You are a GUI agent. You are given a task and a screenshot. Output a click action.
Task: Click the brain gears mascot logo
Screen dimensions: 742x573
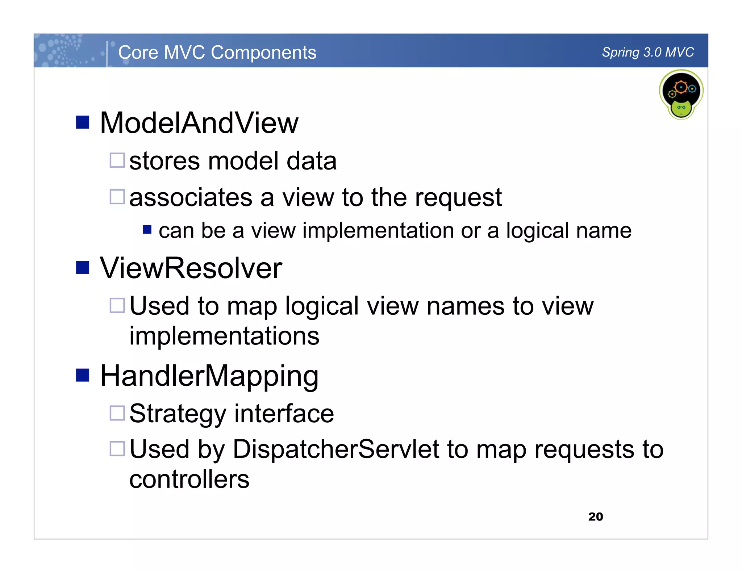coord(681,95)
